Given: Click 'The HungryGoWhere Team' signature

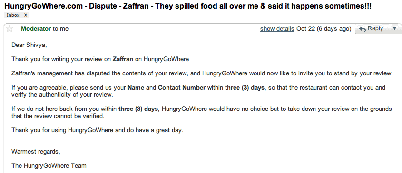Looking at the screenshot, I should (49, 166).
